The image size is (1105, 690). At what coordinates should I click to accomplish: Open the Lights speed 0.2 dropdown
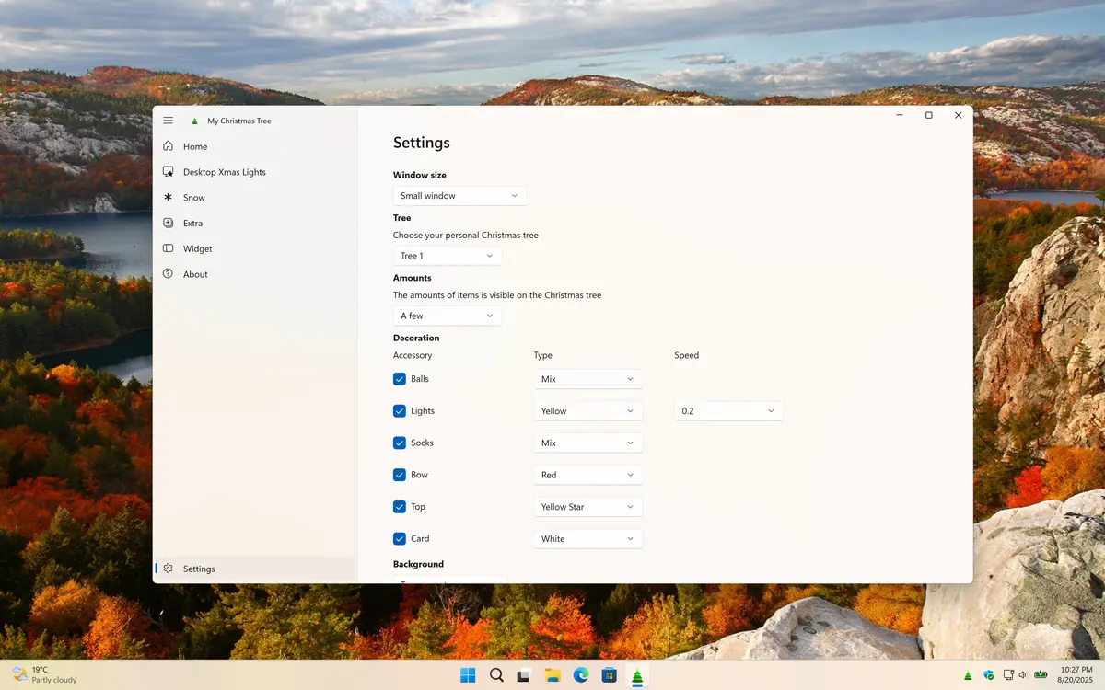click(x=727, y=411)
